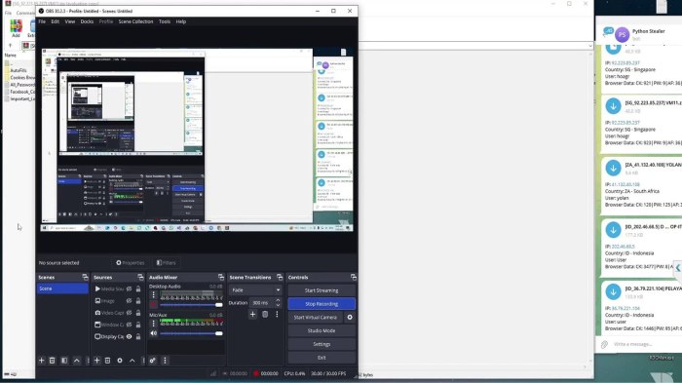Viewport: 682px width, 383px height.
Task: Mute the Mic/Aux speaker icon
Action: point(154,333)
